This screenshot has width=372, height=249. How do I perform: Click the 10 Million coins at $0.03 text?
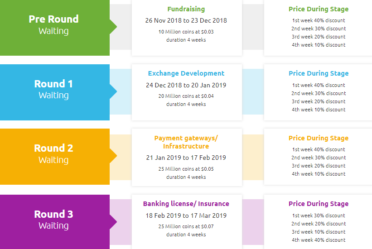pyautogui.click(x=186, y=32)
